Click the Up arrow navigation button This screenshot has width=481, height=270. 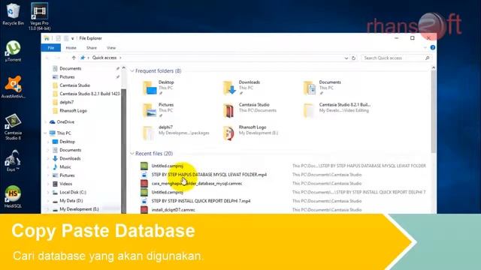click(74, 58)
